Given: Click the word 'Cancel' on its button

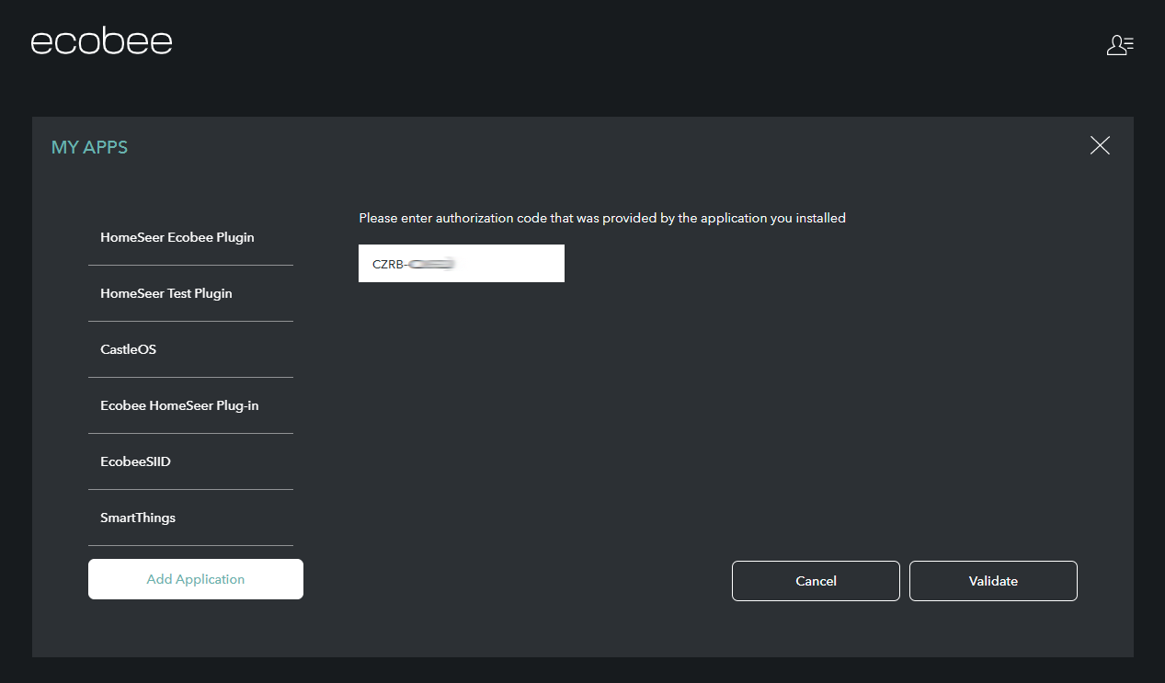Looking at the screenshot, I should click(x=816, y=581).
